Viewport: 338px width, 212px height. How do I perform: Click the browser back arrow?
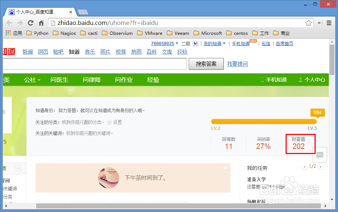(x=9, y=23)
